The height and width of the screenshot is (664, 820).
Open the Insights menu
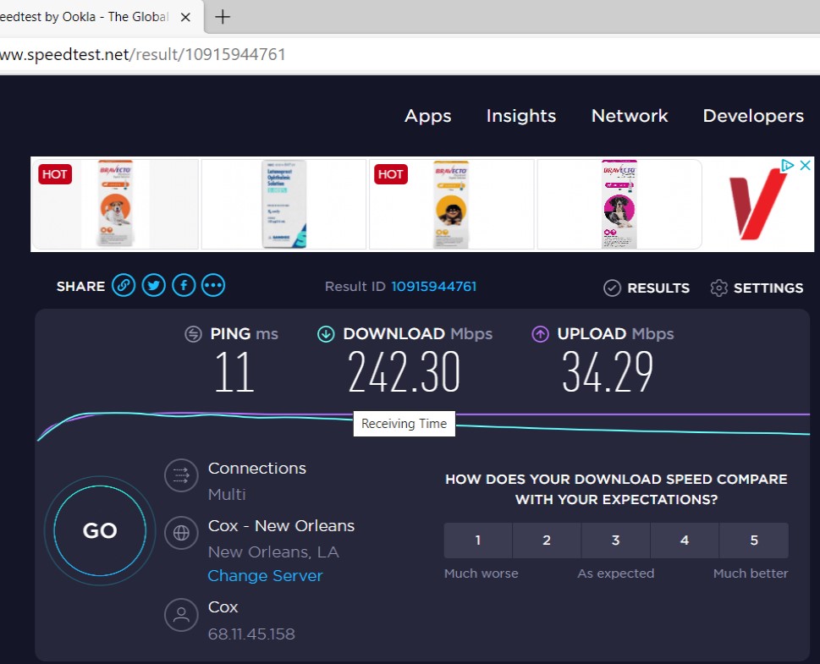[521, 116]
